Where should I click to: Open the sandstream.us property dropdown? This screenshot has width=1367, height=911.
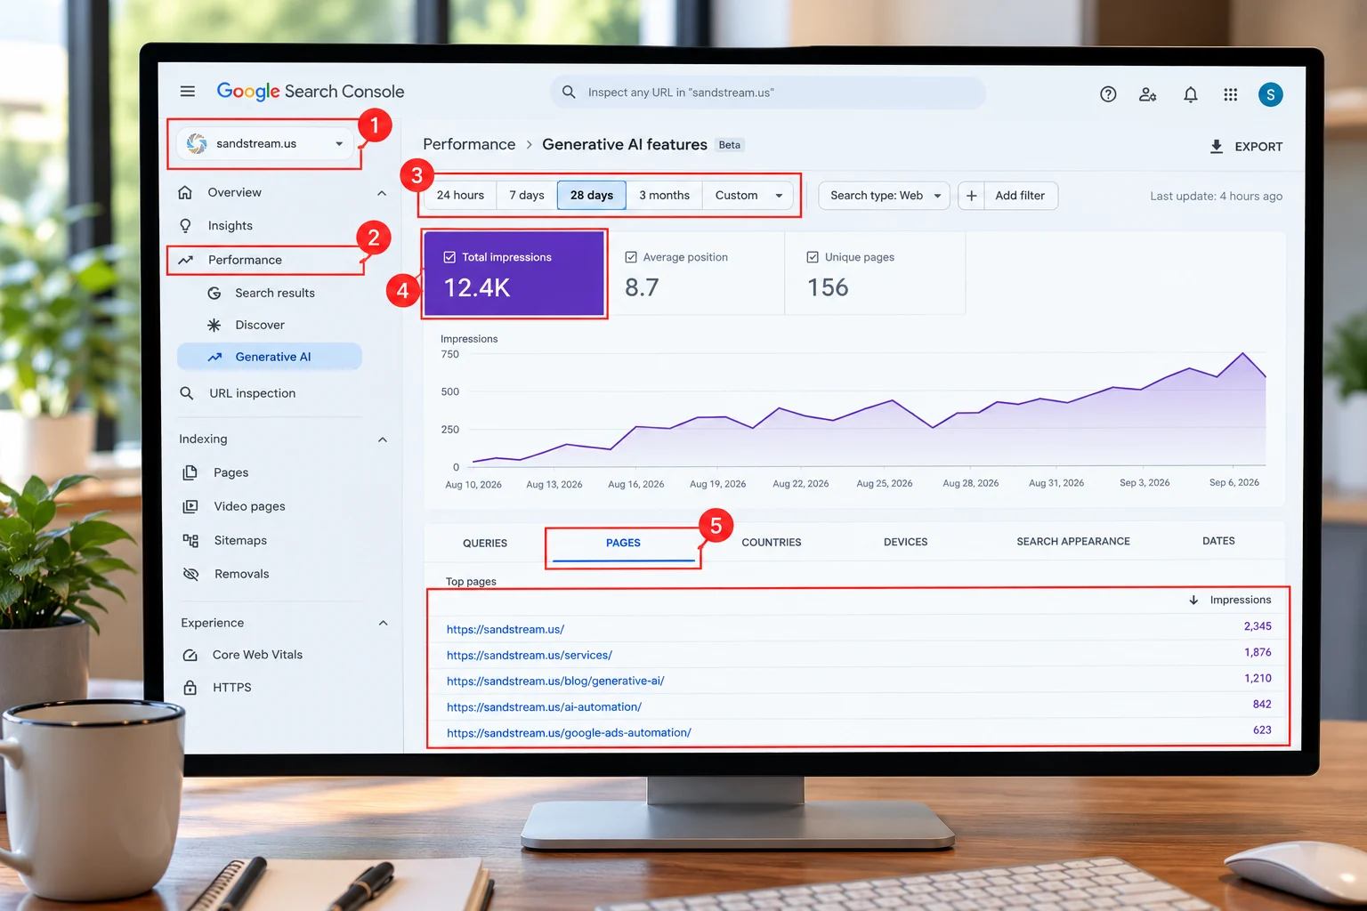(265, 143)
